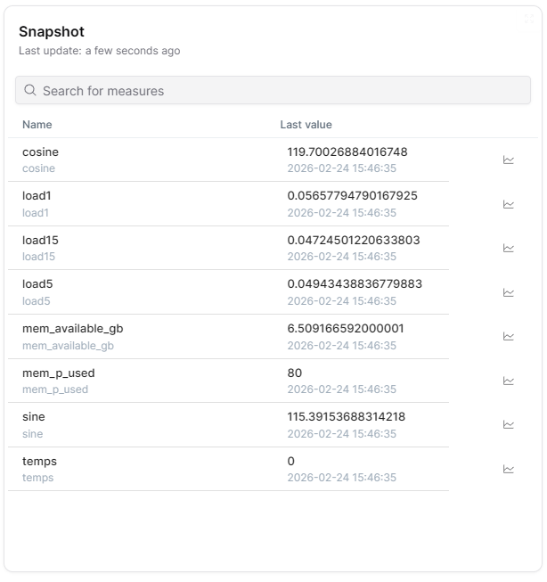
Task: Open chart icon for mem_available_gb
Action: [x=509, y=337]
